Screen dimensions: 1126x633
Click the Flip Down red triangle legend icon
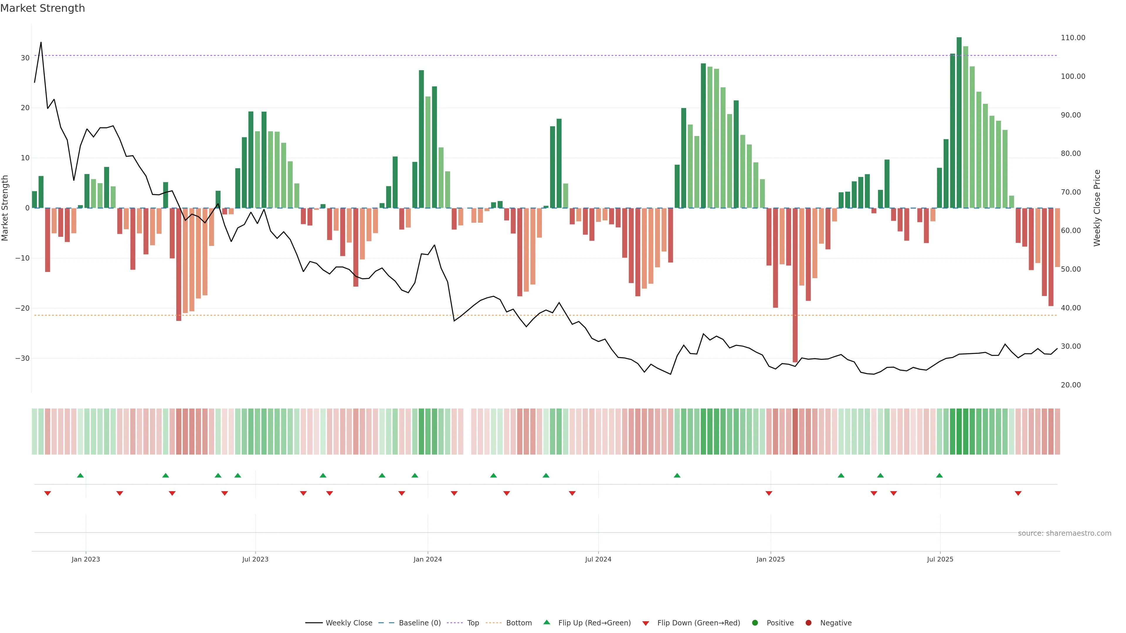click(x=646, y=623)
